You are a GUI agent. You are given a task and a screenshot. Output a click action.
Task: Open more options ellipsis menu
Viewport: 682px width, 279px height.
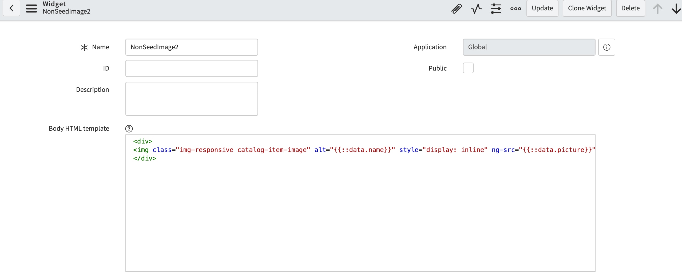pyautogui.click(x=516, y=9)
